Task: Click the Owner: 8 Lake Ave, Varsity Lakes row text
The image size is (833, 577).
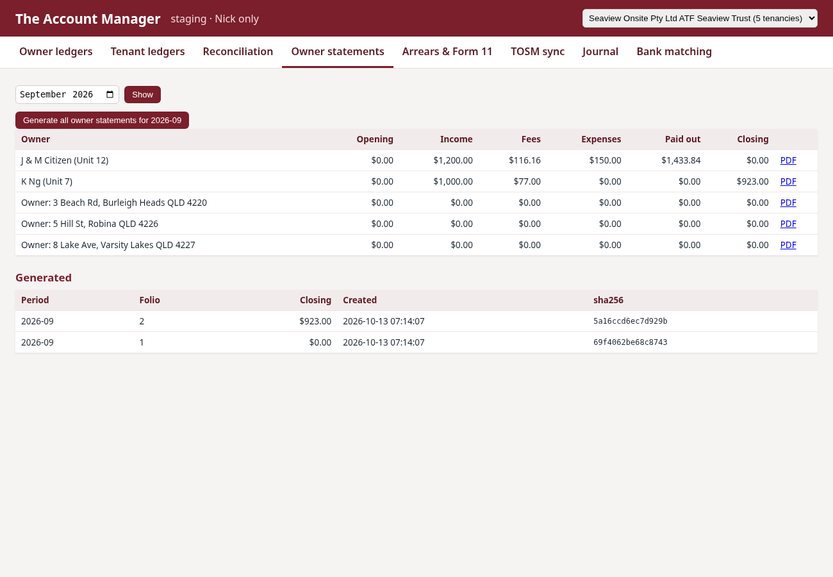Action: tap(108, 245)
